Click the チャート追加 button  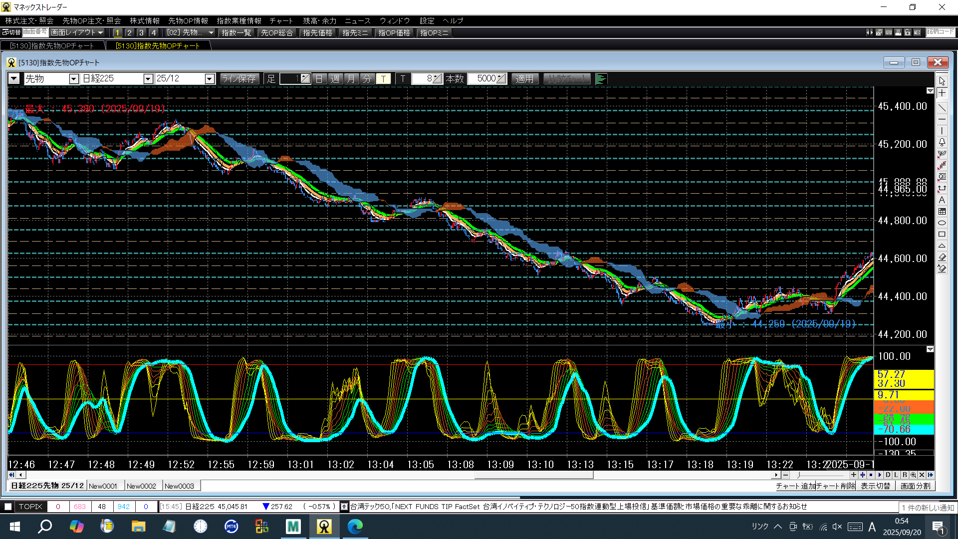795,486
